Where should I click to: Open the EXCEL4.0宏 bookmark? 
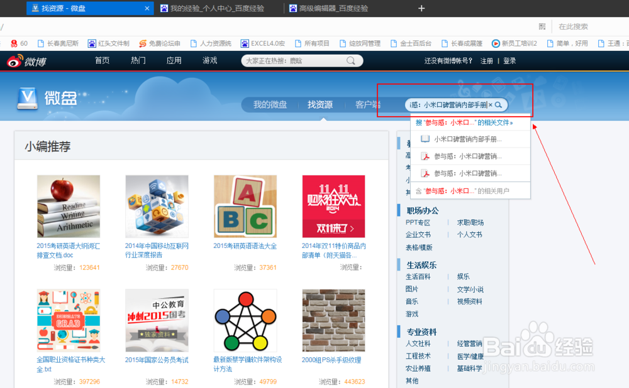coord(263,43)
